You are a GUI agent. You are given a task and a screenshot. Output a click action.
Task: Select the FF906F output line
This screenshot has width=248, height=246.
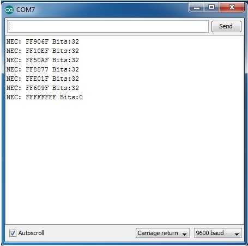(x=43, y=41)
